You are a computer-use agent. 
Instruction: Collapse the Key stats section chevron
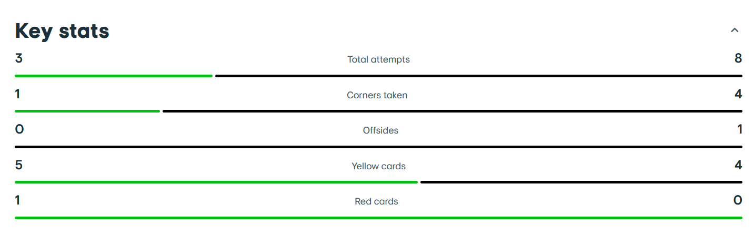[x=735, y=30]
